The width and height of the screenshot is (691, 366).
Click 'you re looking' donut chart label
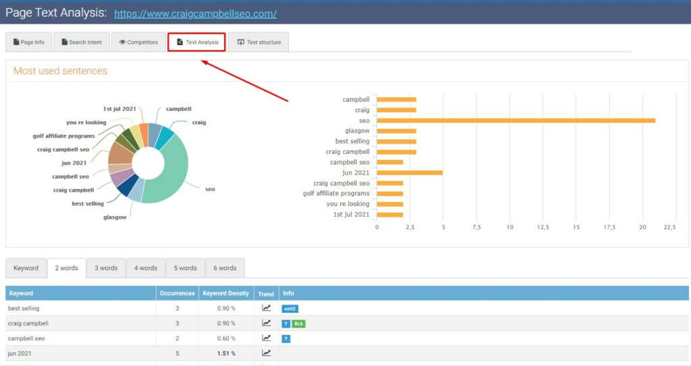86,122
